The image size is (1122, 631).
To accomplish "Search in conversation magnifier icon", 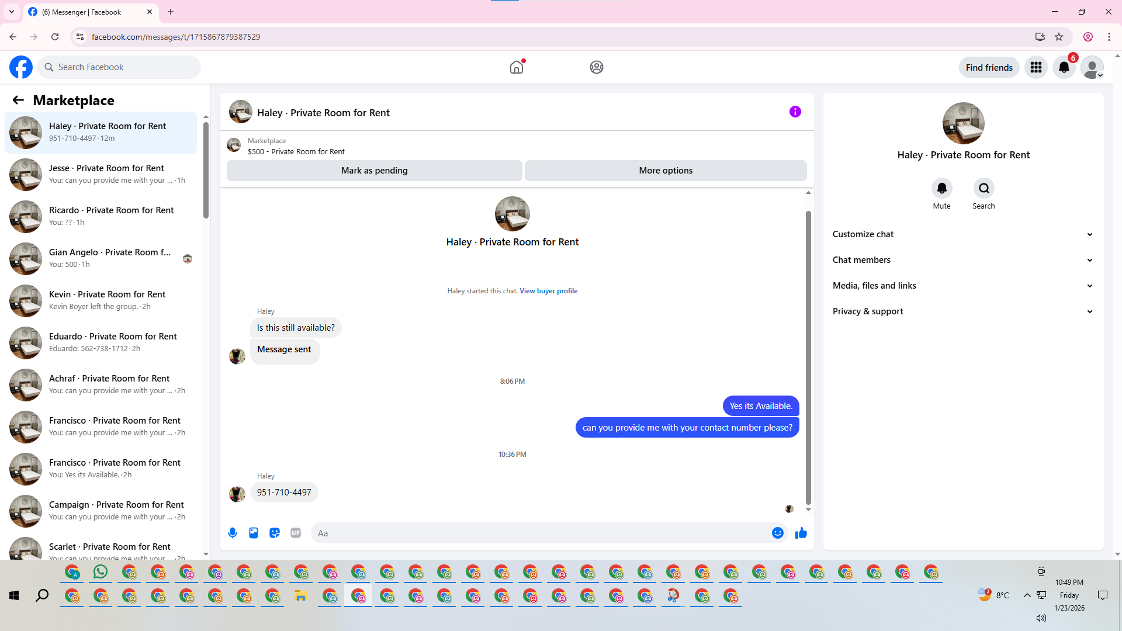I will coord(984,188).
